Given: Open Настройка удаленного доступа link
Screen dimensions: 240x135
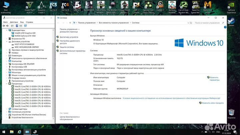Looking at the screenshot, I should [x=70, y=42].
